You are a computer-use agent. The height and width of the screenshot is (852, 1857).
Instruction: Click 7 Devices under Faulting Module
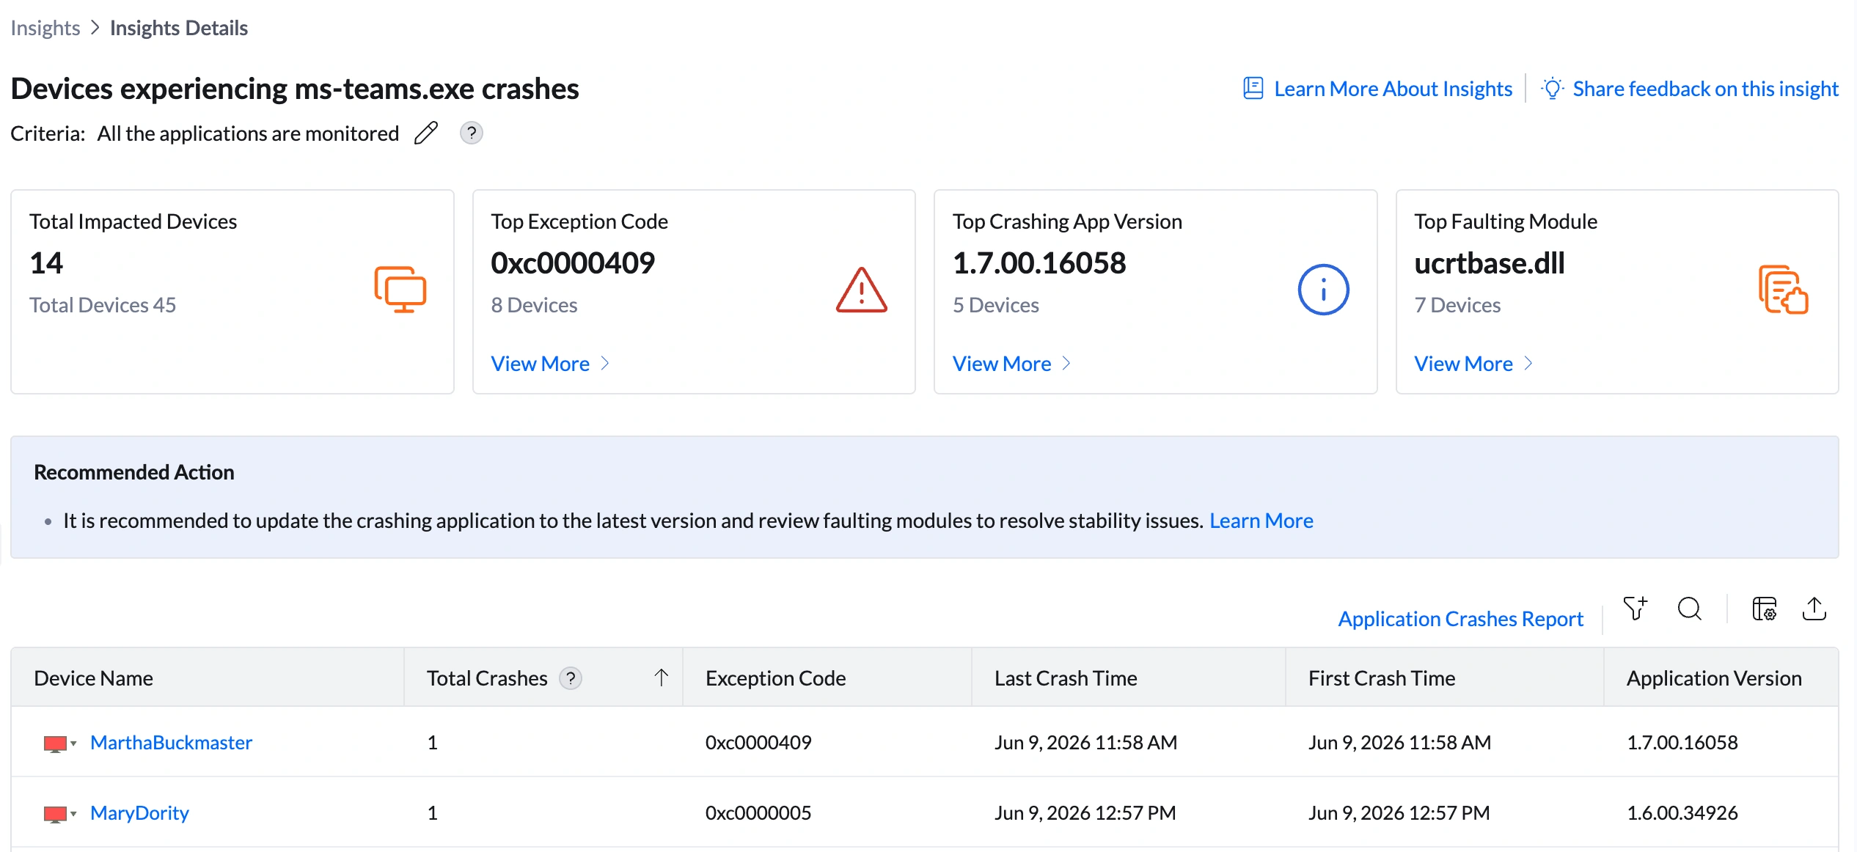[1457, 305]
